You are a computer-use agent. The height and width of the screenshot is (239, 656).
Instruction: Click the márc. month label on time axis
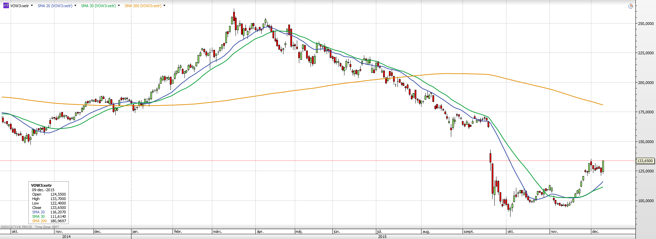pyautogui.click(x=217, y=231)
